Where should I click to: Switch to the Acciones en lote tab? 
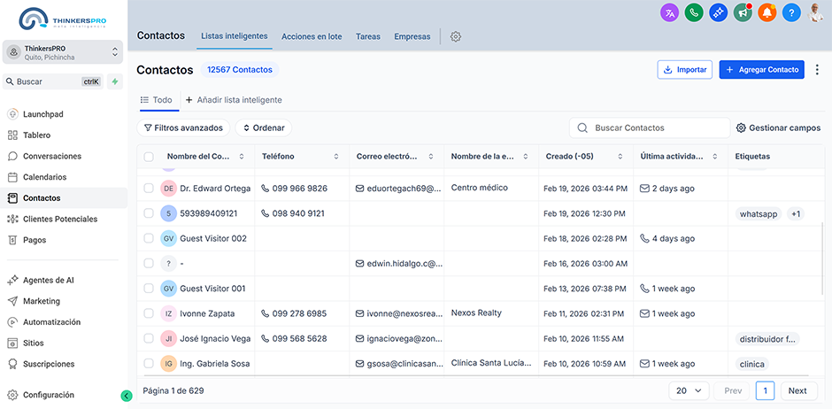(x=312, y=37)
